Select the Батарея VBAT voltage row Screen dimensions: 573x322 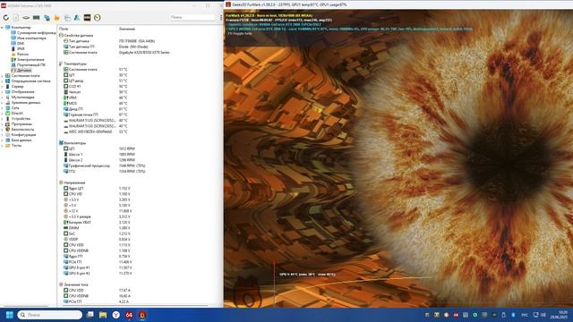[x=97, y=222]
